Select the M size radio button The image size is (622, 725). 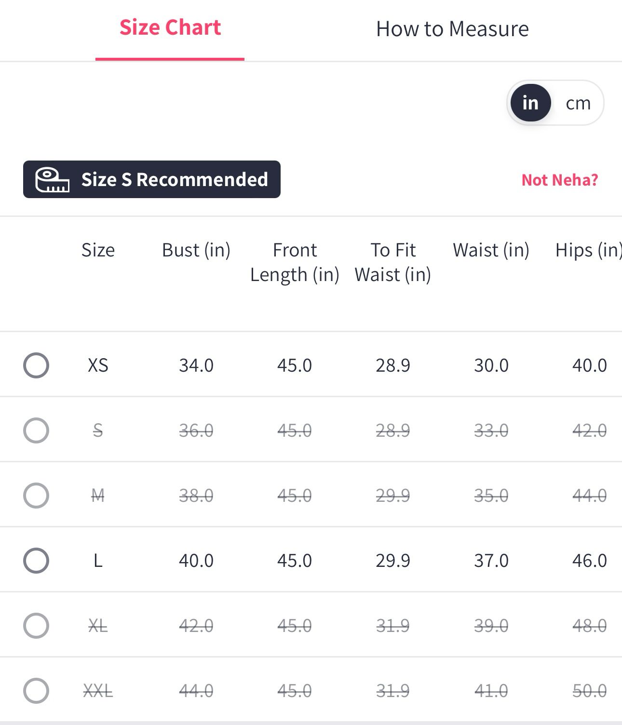pyautogui.click(x=36, y=495)
